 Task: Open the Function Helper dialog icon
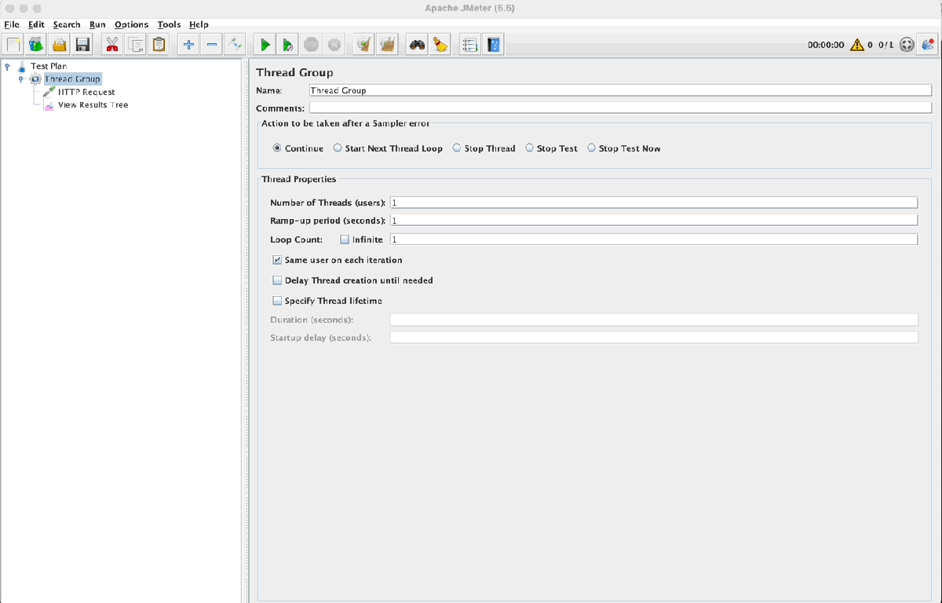point(469,45)
